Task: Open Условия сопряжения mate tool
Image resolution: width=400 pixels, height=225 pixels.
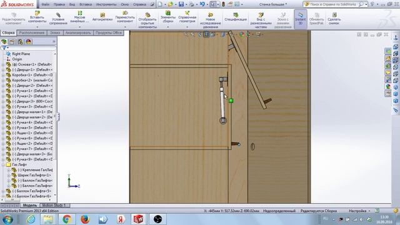Action: click(x=58, y=19)
